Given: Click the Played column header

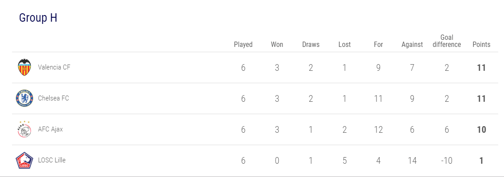Looking at the screenshot, I should tap(243, 44).
